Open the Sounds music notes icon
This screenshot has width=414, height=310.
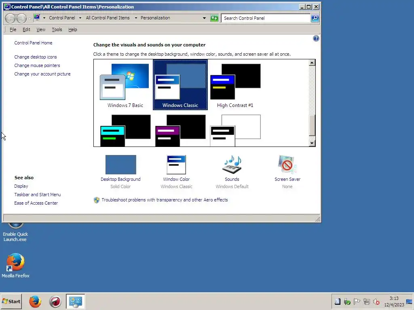(x=232, y=165)
